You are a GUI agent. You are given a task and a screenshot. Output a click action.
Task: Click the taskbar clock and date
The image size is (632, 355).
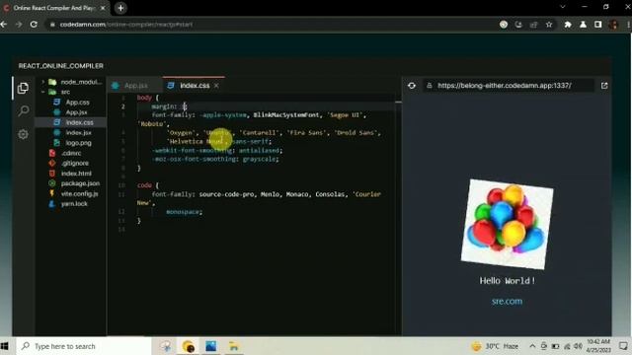(598, 346)
